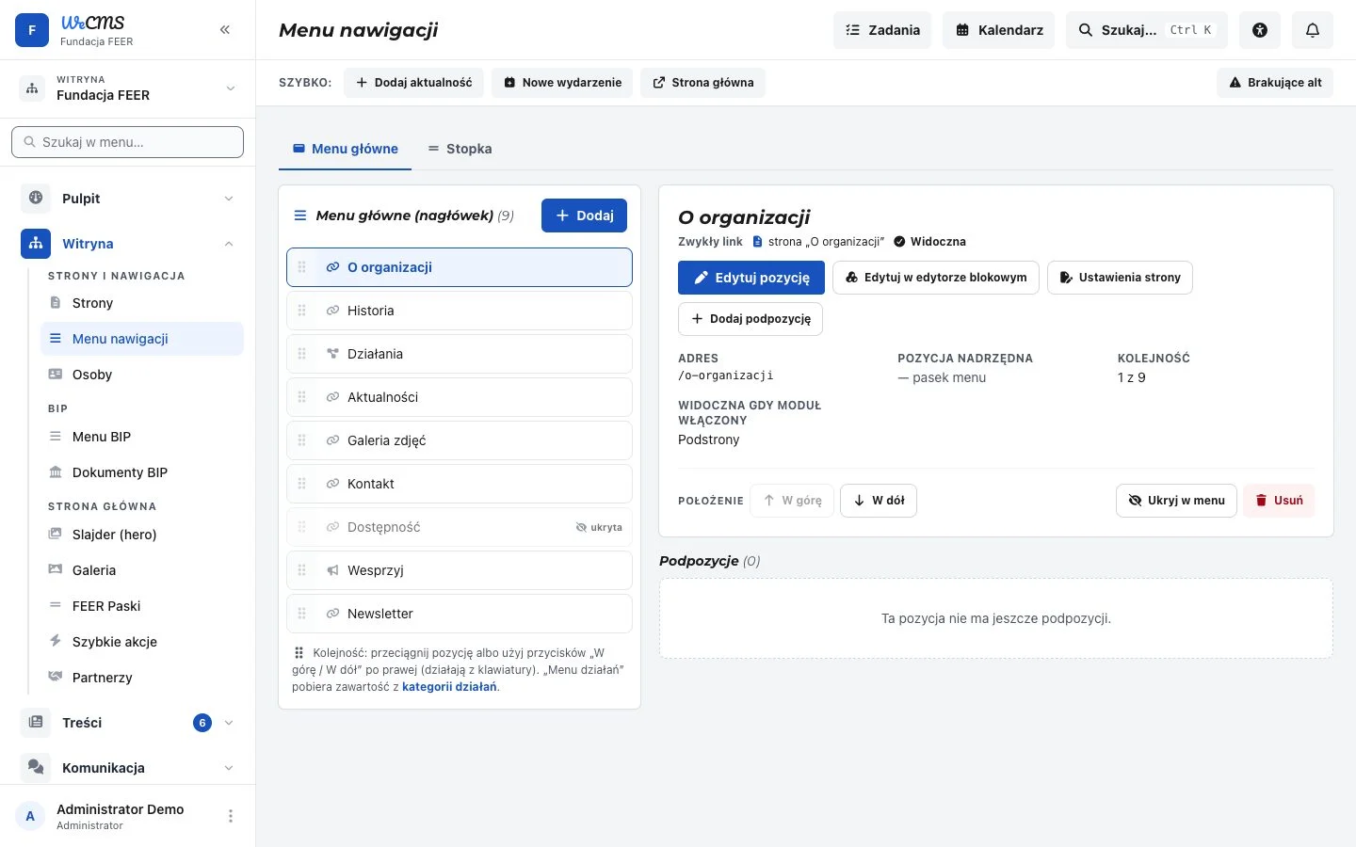Screen dimensions: 1356x847
Task: Open accessibility options icon in header
Action: click(x=1260, y=30)
